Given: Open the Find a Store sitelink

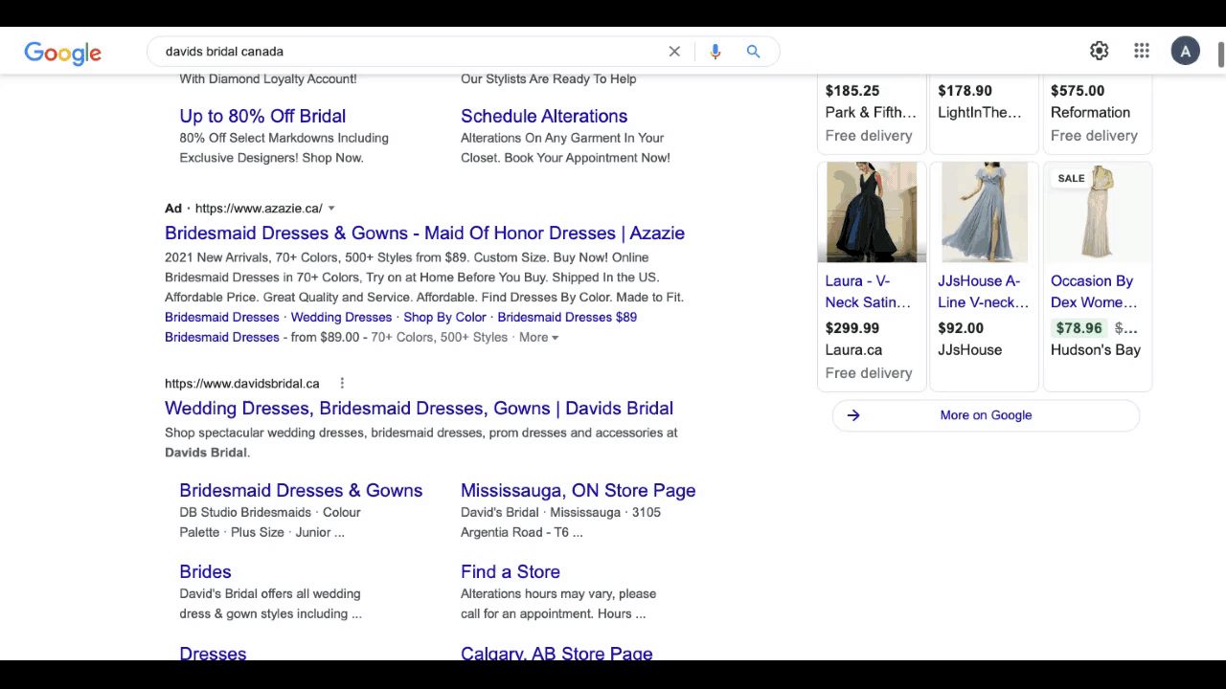Looking at the screenshot, I should [x=510, y=572].
